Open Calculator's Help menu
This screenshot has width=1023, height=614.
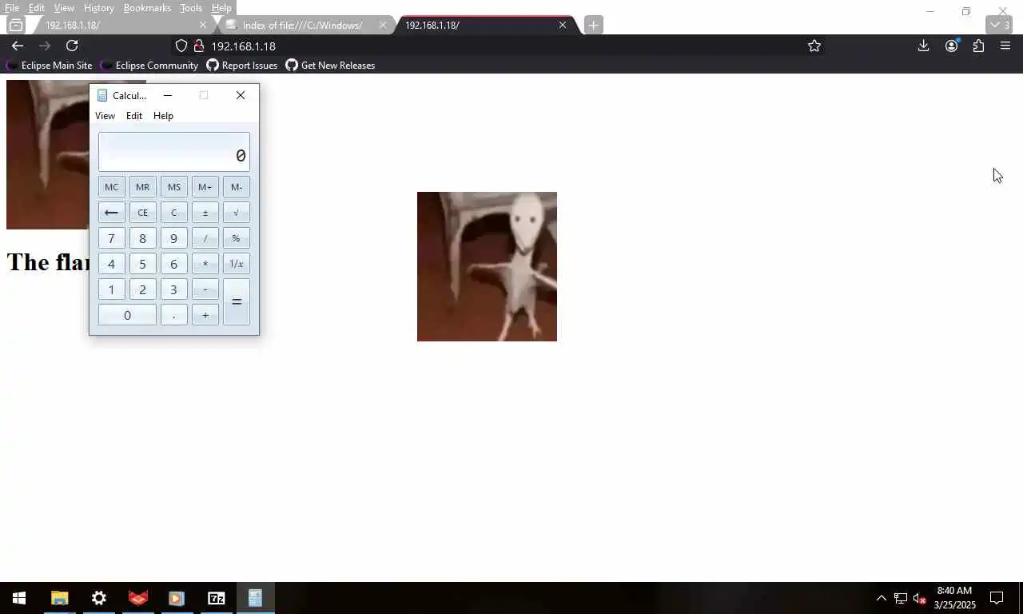click(163, 116)
